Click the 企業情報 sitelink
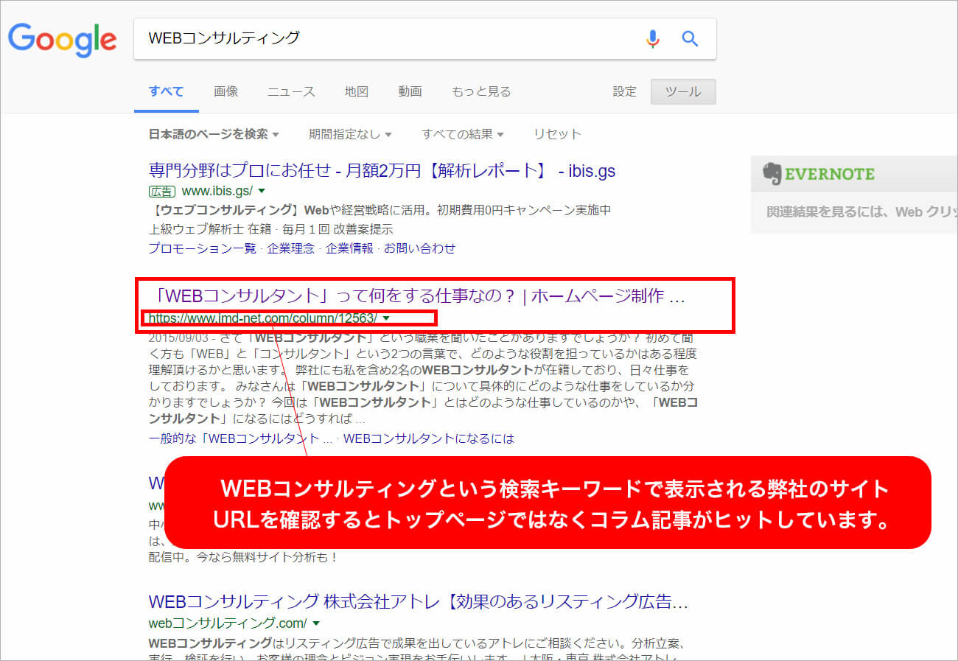 click(349, 248)
